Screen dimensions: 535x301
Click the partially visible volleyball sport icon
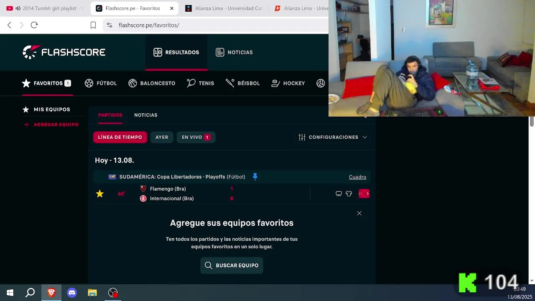(x=321, y=83)
